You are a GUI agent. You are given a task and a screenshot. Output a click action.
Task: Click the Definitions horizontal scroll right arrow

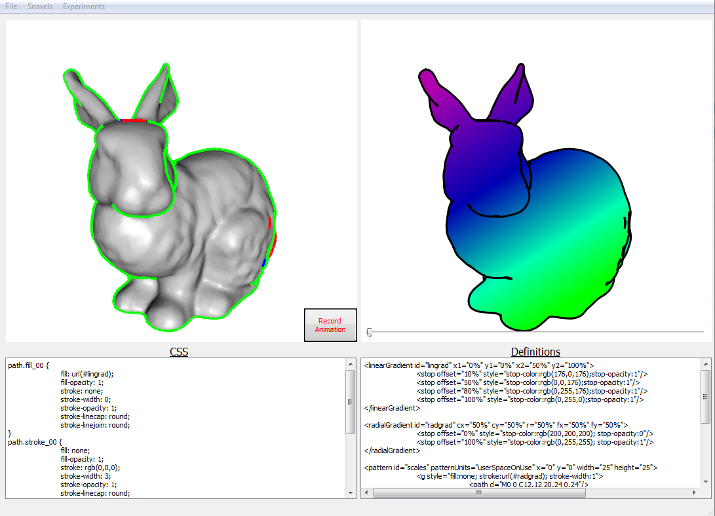pos(695,493)
